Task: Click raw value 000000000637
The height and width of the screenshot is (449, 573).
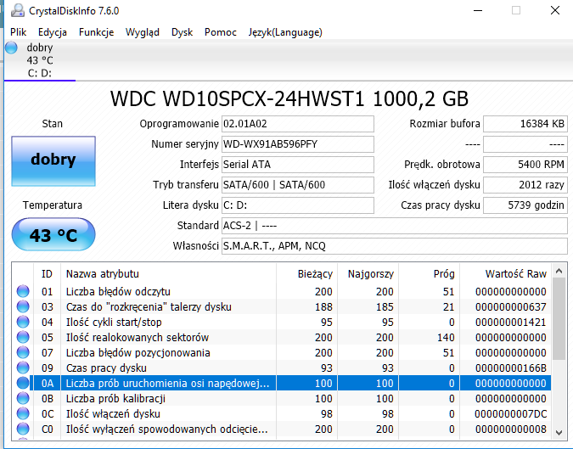Action: click(510, 307)
